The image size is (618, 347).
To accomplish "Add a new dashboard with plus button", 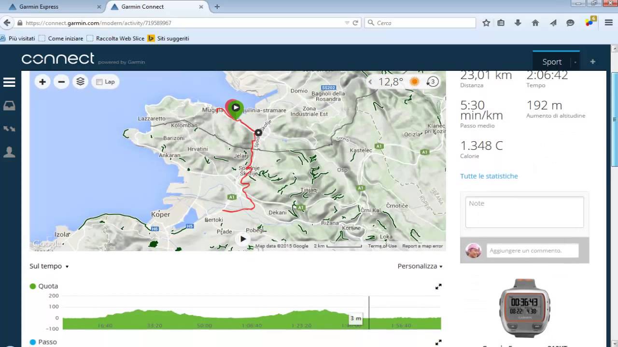I will coord(592,62).
